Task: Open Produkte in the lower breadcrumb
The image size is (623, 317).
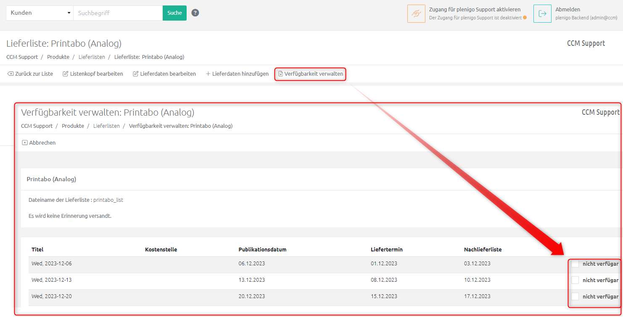Action: coord(73,126)
